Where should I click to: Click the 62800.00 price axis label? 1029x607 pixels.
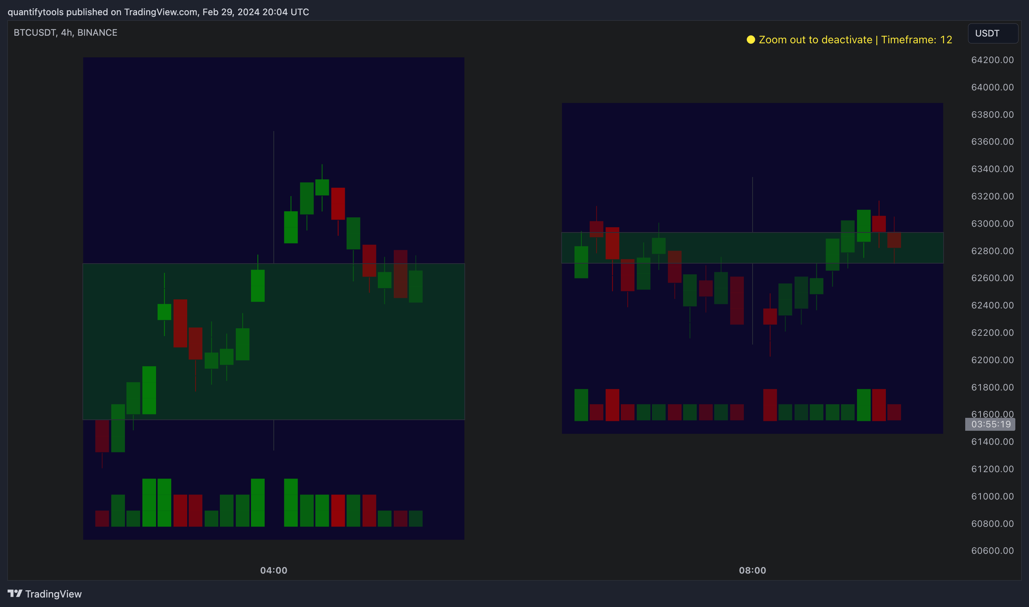tap(993, 251)
